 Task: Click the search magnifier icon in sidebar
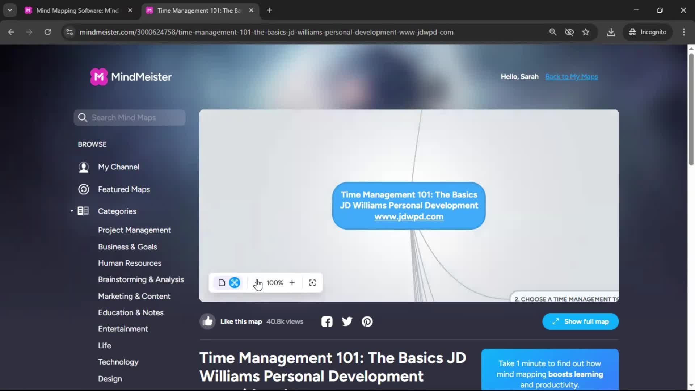click(x=83, y=118)
